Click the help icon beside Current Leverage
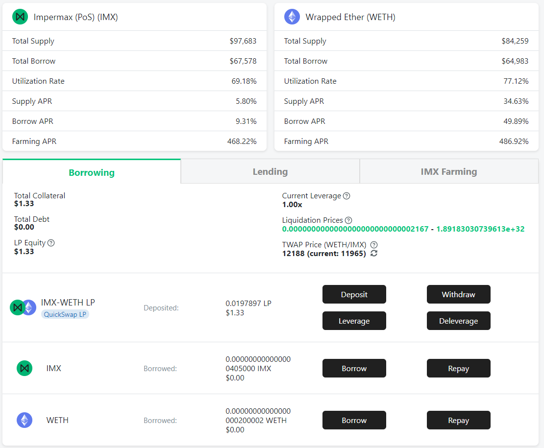544x448 pixels. [346, 196]
